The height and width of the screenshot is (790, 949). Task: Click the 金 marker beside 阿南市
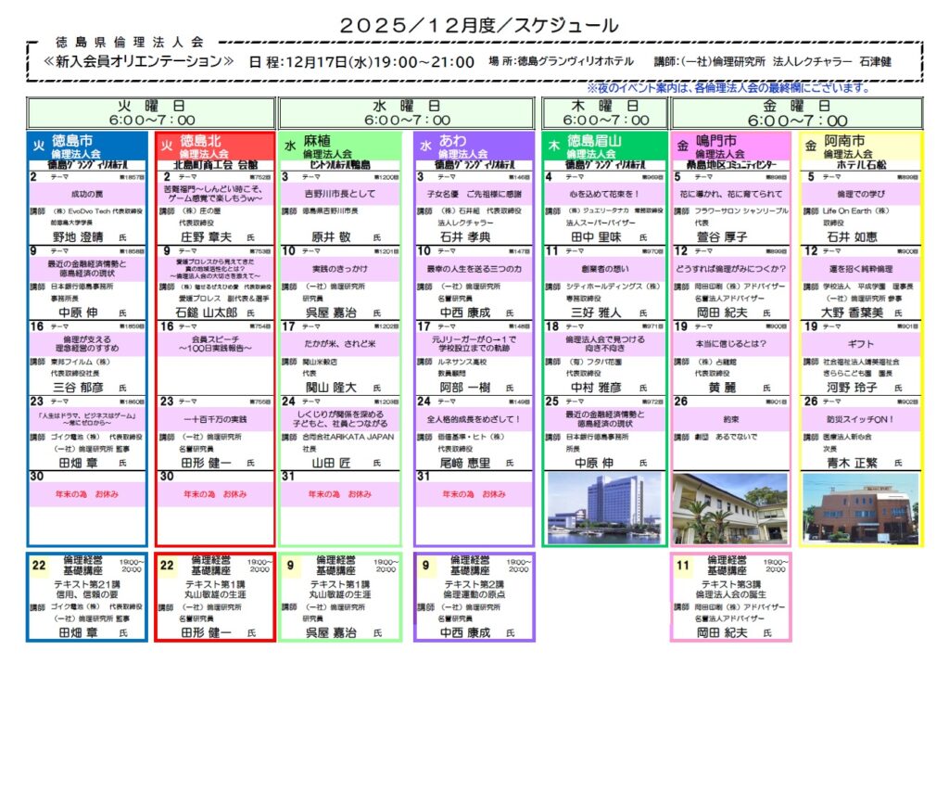(x=812, y=146)
